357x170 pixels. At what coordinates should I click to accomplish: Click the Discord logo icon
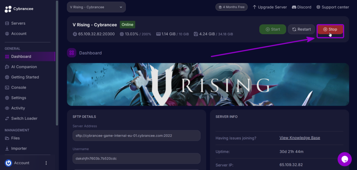[x=294, y=7]
